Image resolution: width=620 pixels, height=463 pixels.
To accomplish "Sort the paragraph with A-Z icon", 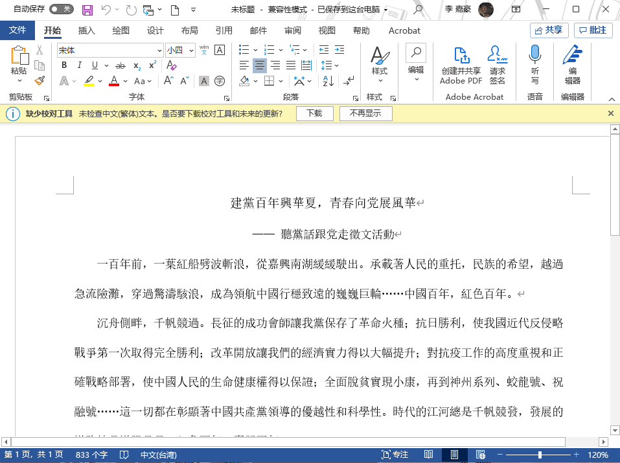I will coord(328,81).
